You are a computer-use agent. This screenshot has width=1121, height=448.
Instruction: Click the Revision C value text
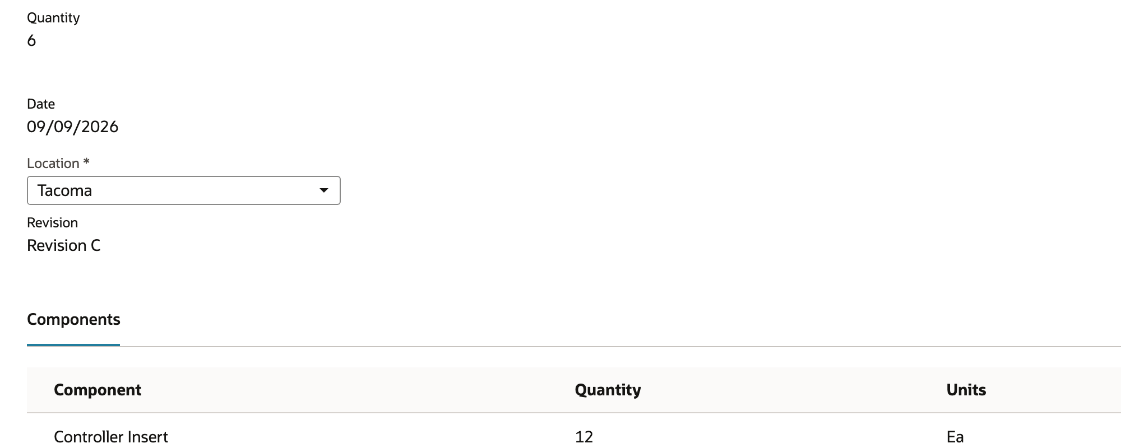point(63,245)
